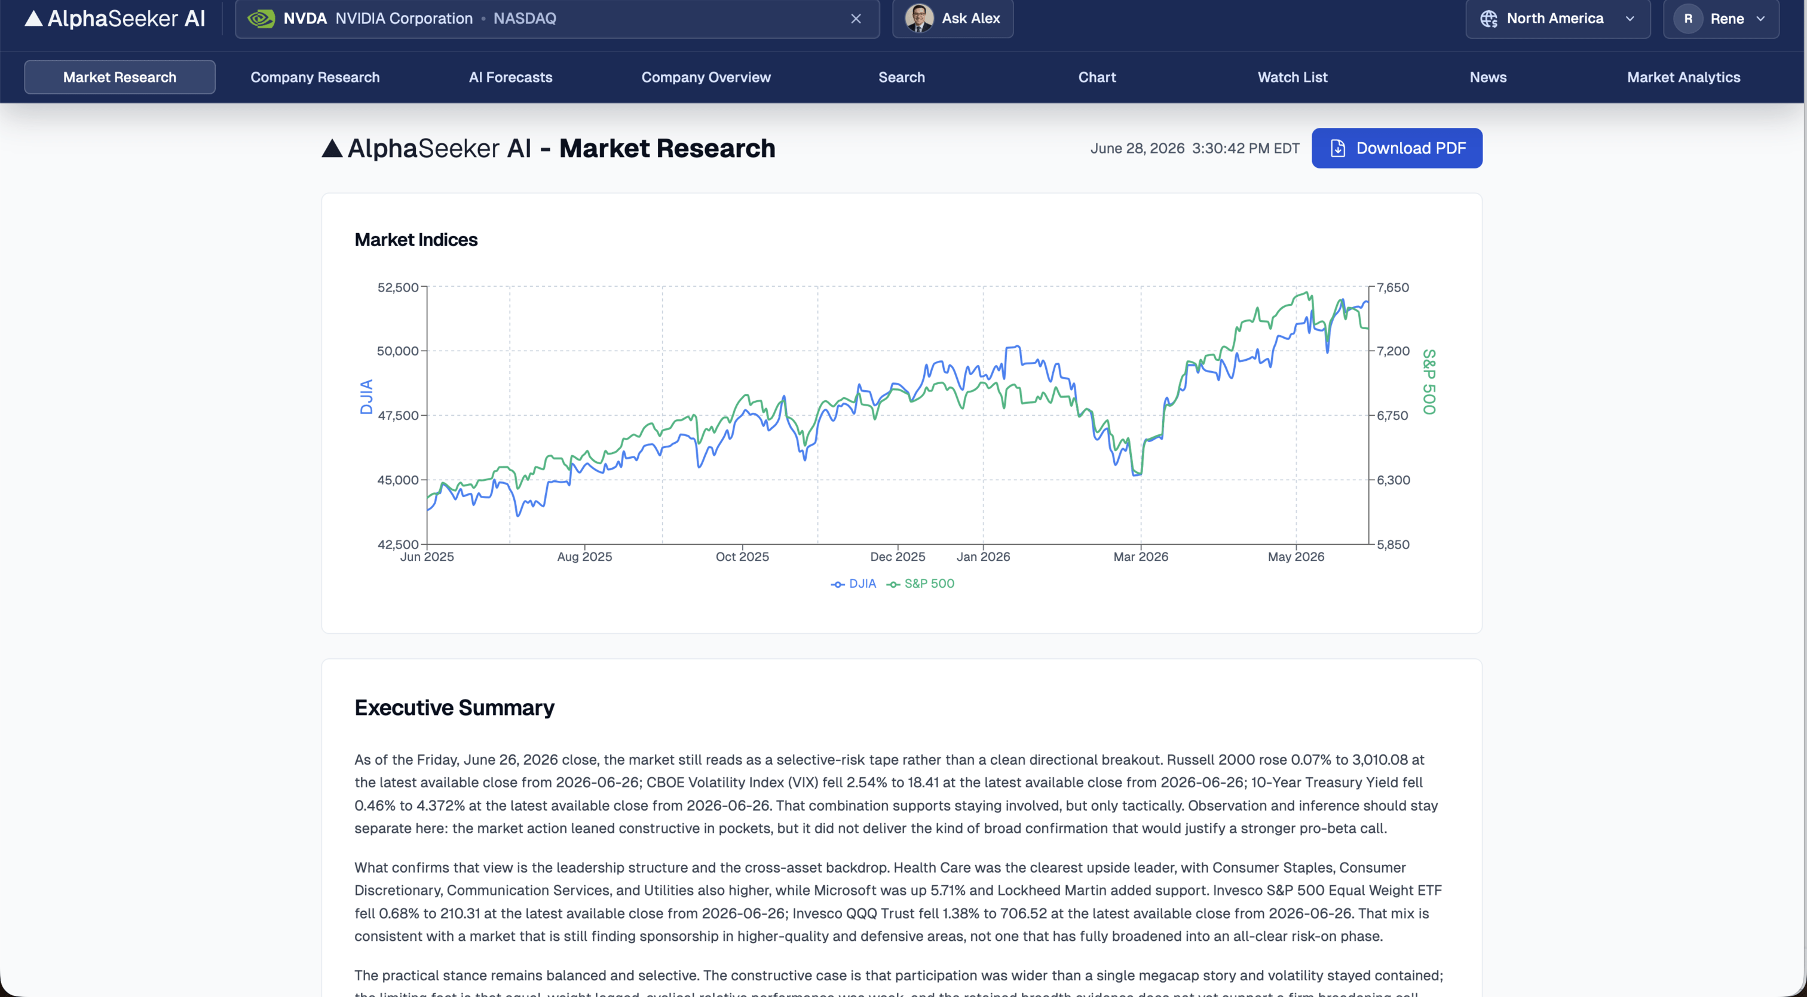Open the Search tab
The image size is (1807, 997).
(x=901, y=77)
